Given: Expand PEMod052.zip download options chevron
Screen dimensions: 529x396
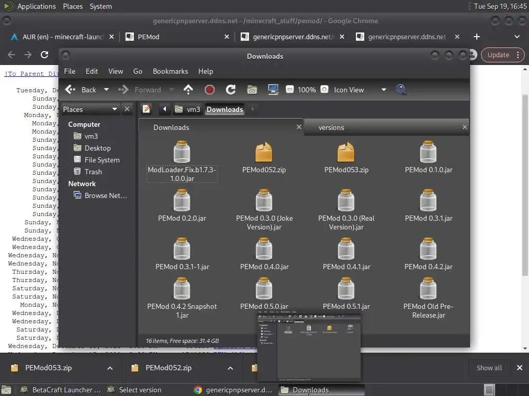Looking at the screenshot, I should (230, 368).
